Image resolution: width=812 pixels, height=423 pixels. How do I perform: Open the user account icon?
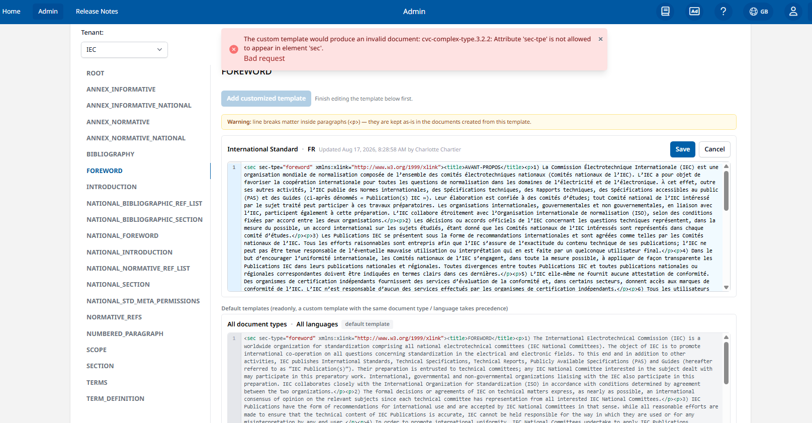(x=793, y=11)
